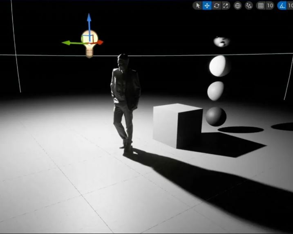
Task: Choose the Select objects cursor tool
Action: click(x=198, y=6)
